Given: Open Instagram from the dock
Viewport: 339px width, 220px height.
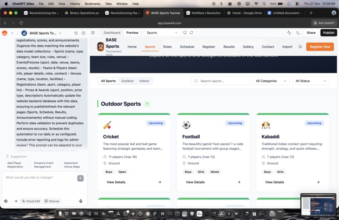Looking at the screenshot, I should [184, 214].
